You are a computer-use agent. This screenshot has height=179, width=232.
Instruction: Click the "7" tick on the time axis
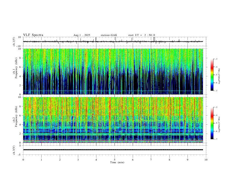151,160
